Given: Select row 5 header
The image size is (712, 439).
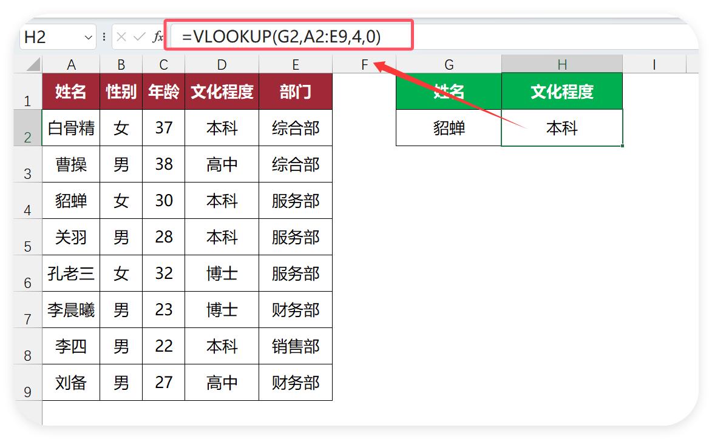Looking at the screenshot, I should coord(28,236).
